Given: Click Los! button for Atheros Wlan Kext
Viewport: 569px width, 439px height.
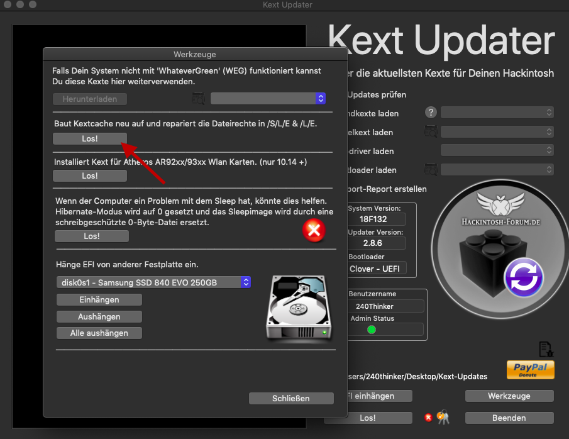Looking at the screenshot, I should (x=90, y=175).
